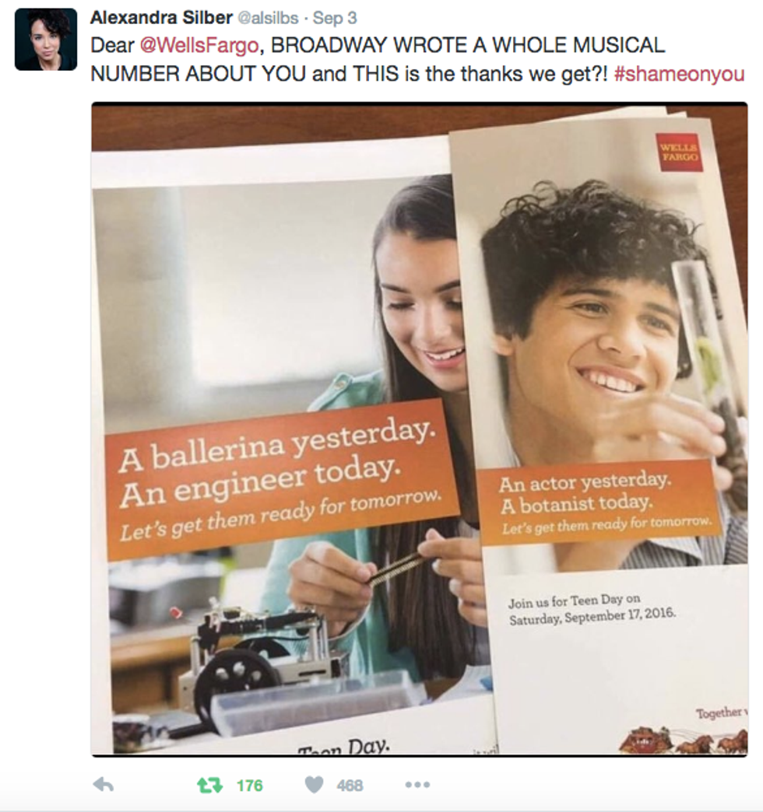View the 468 likes count
Image resolution: width=763 pixels, height=812 pixels.
pos(350,786)
